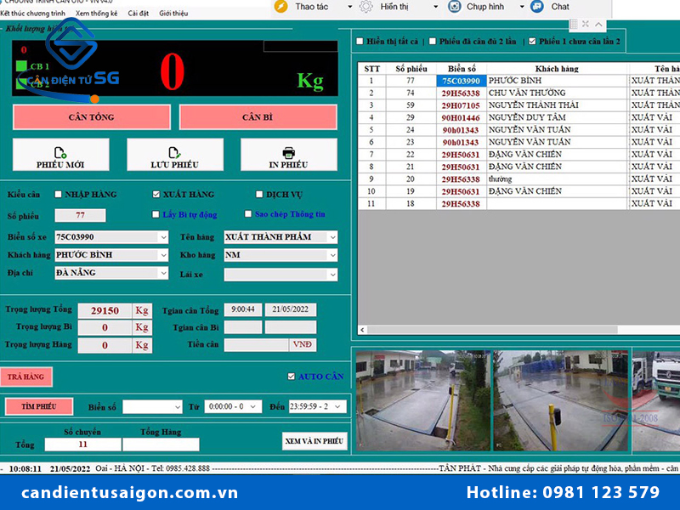Click the TÌM PHIẾU button

(39, 407)
